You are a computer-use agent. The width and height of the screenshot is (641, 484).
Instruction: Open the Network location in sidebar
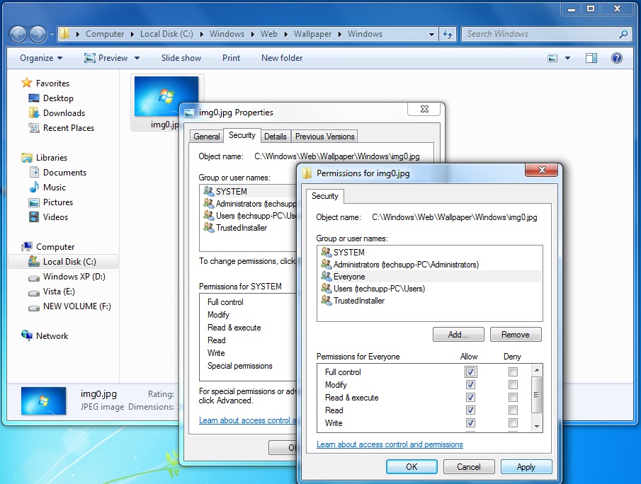pos(52,336)
